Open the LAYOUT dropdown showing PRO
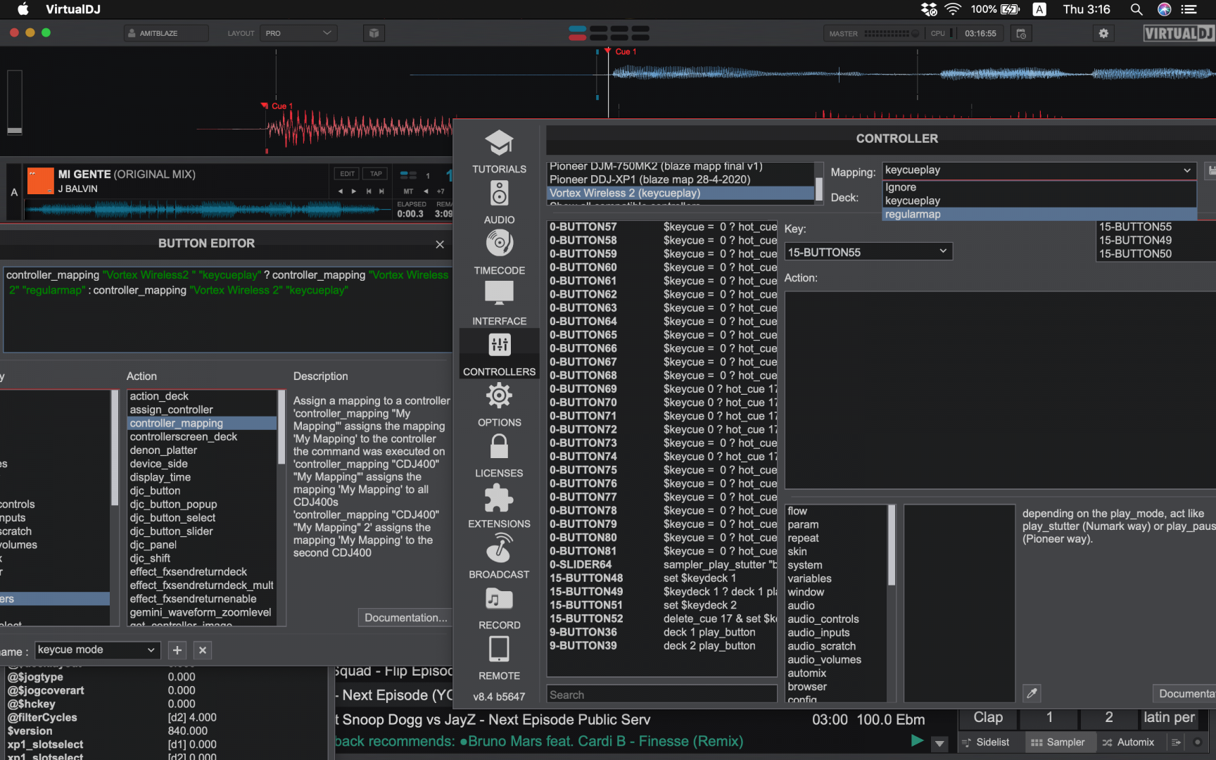The height and width of the screenshot is (760, 1216). (298, 33)
